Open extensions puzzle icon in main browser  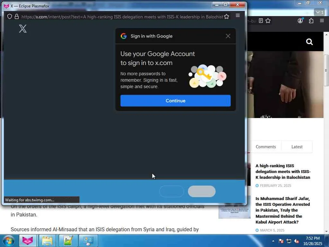(x=311, y=21)
